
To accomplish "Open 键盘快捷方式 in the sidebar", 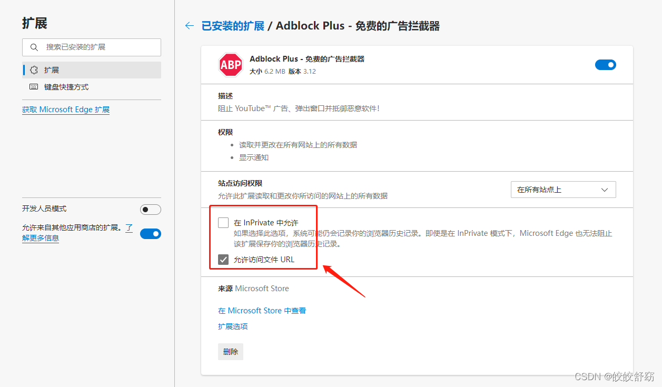I will tap(92, 87).
